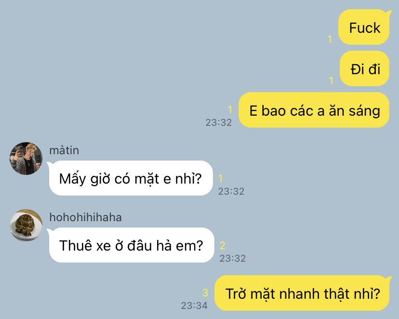The image size is (399, 319).
Task: Tap unread count beside "E bao các a ăn sáng"
Action: coord(230,110)
